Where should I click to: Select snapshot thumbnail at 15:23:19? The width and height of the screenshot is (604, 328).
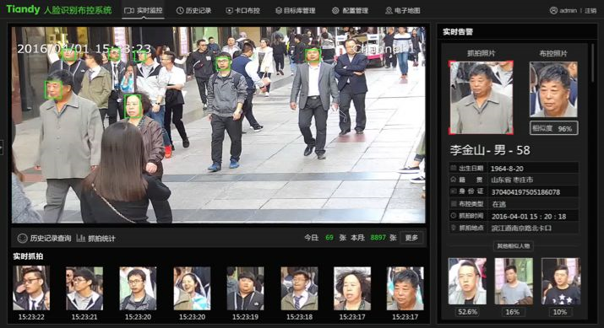click(x=245, y=288)
